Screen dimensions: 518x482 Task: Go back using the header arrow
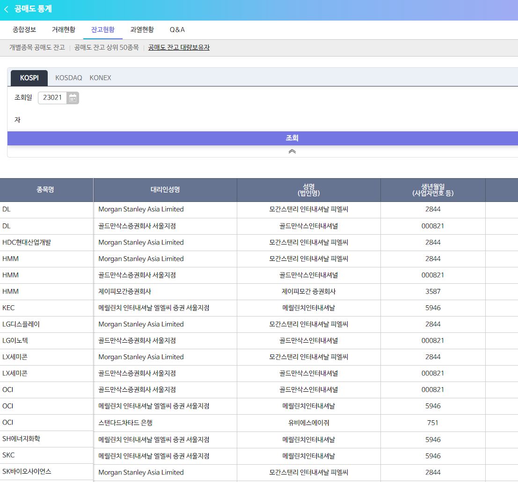6,9
